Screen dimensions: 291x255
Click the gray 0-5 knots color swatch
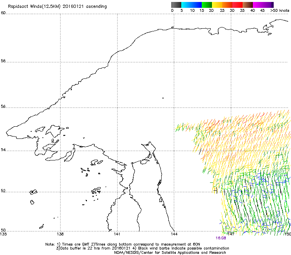pyautogui.click(x=176, y=5)
